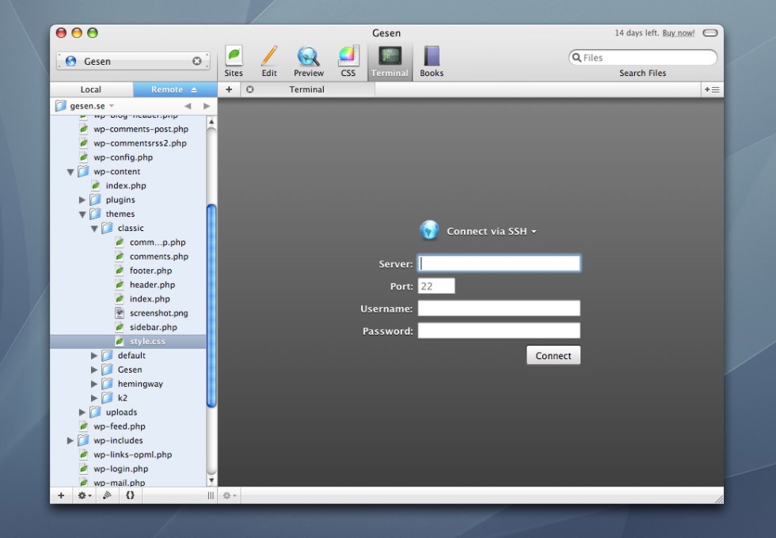776x538 pixels.
Task: Click into the Username input field
Action: pos(499,309)
